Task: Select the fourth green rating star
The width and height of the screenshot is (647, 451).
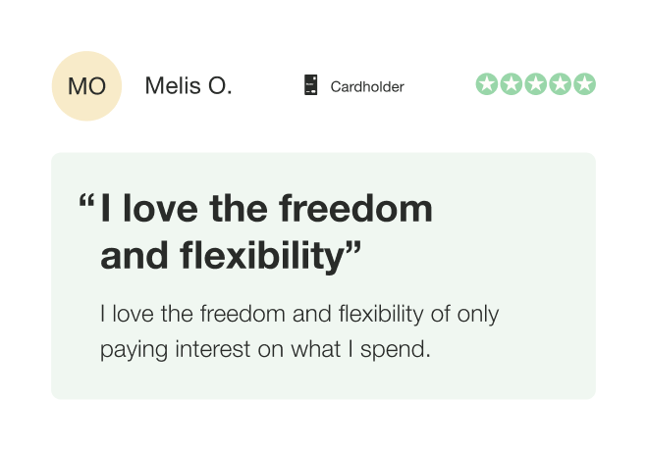Action: (x=560, y=84)
